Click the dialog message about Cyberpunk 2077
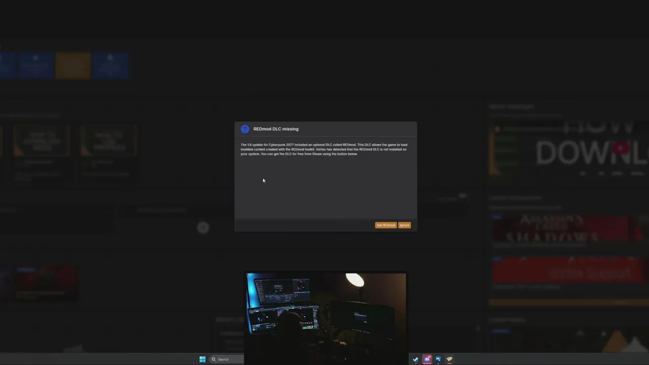 tap(324, 149)
